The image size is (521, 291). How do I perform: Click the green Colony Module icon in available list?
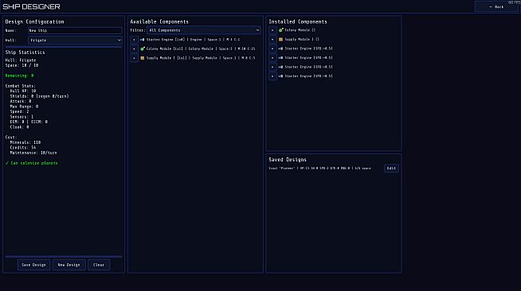(x=143, y=48)
